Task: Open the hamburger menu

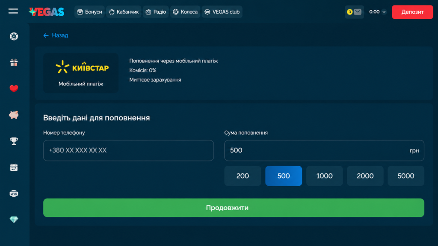Action: 13,11
